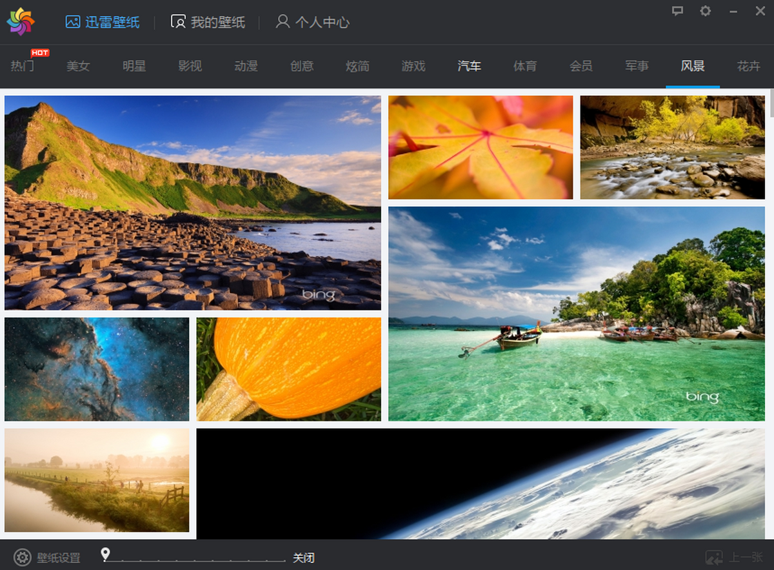Browse the 游戏 wallpaper category
Image resolution: width=774 pixels, height=570 pixels.
[413, 66]
